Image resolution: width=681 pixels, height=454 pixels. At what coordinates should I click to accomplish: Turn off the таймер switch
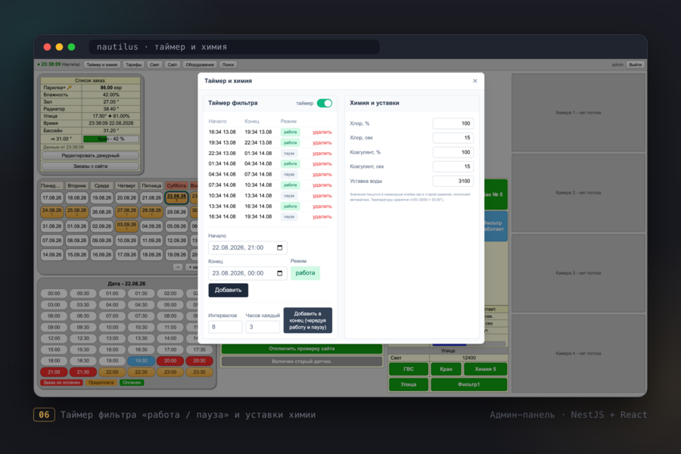pyautogui.click(x=325, y=103)
